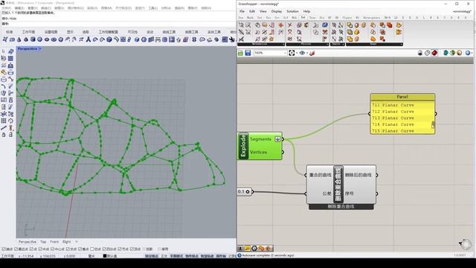Enable shaded preview red icon in Grasshopper
This screenshot has height=268, width=476.
tap(434, 53)
